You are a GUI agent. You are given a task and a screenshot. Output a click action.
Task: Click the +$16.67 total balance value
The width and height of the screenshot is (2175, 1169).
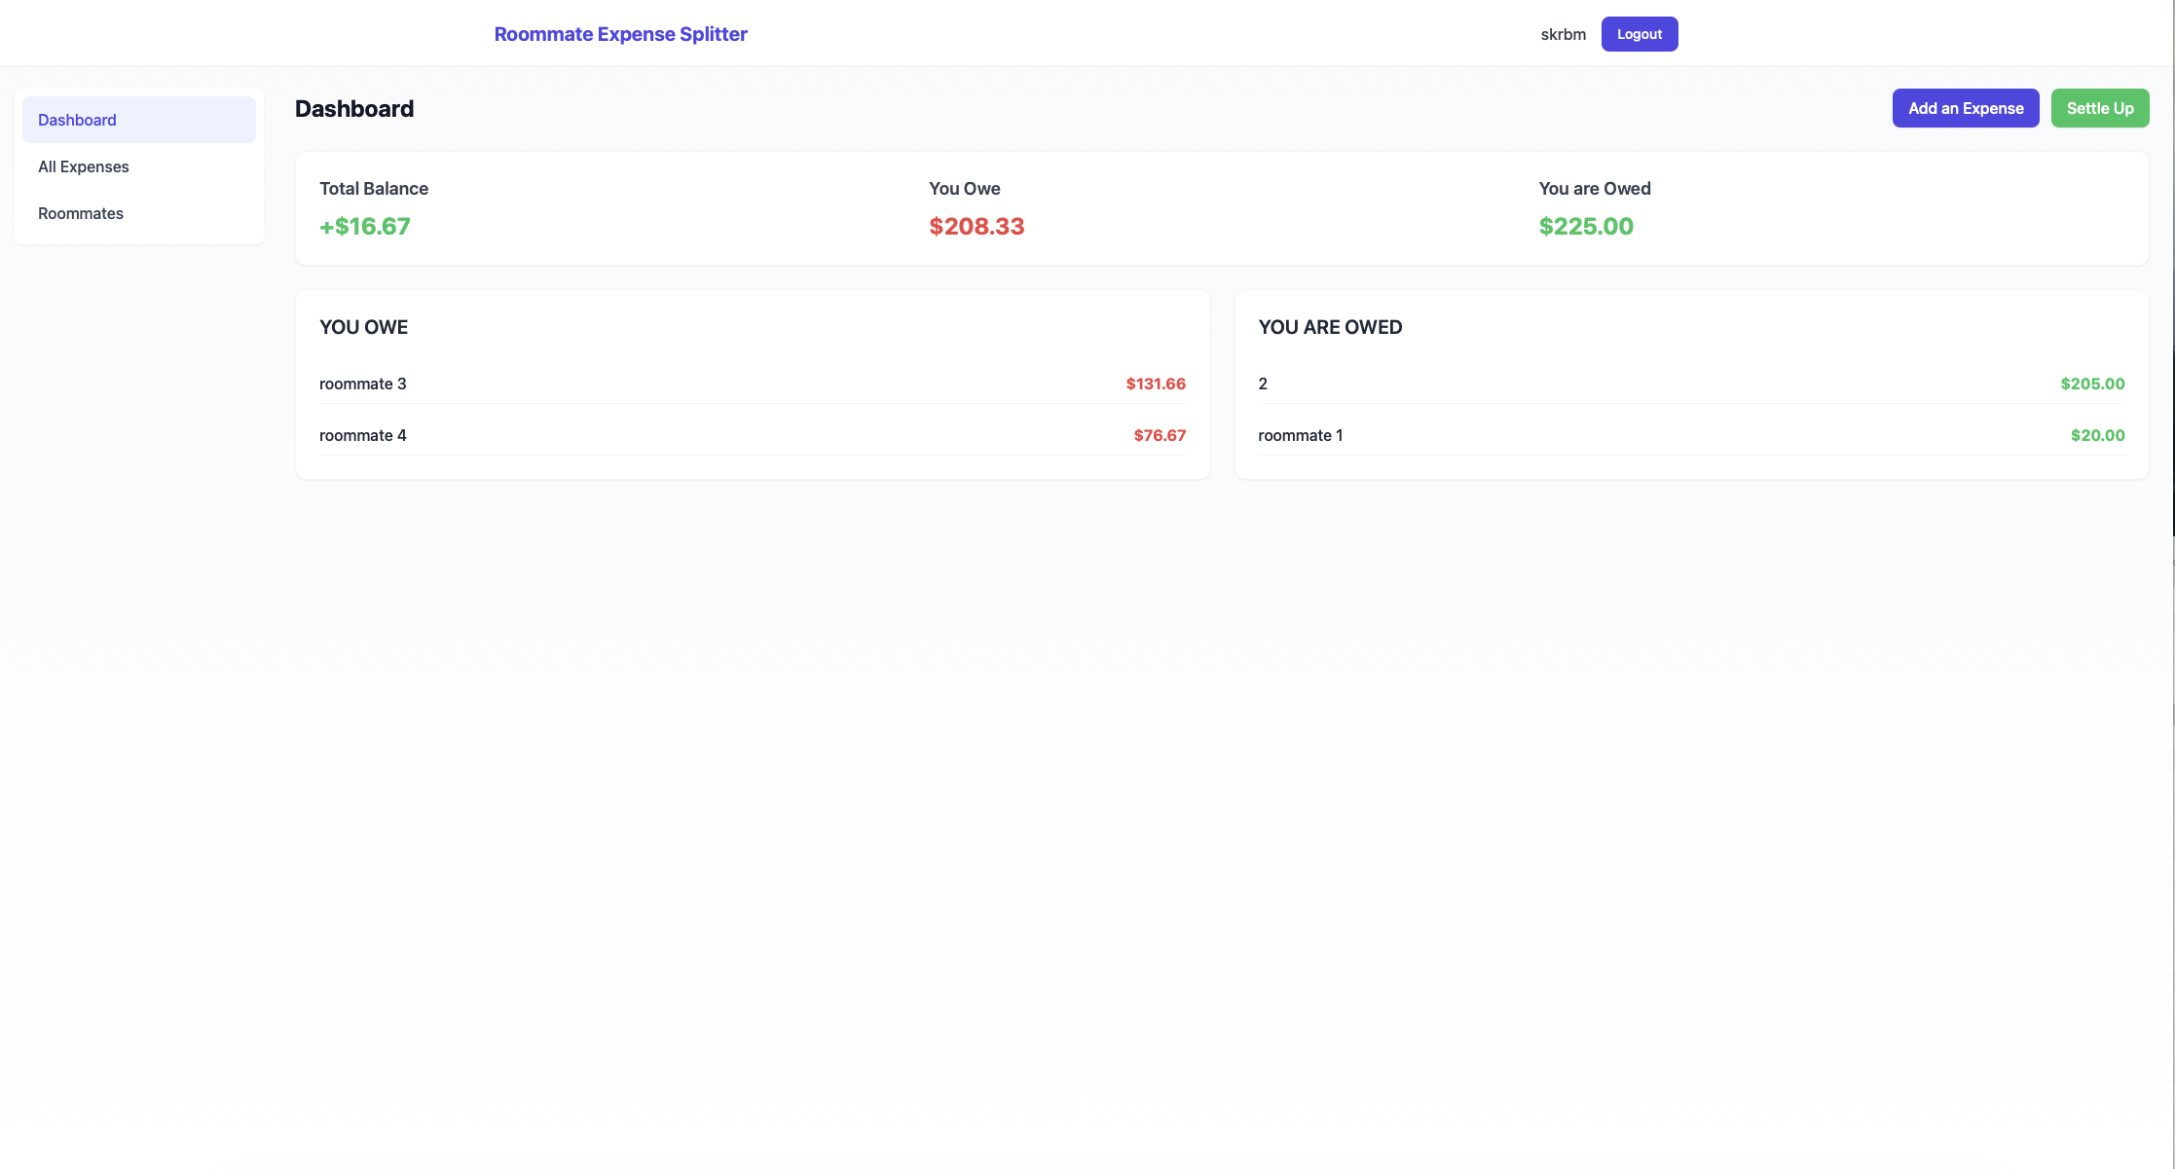tap(365, 226)
